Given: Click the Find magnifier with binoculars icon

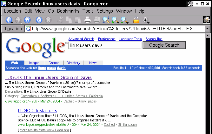Looking at the screenshot, I should [x=106, y=20].
